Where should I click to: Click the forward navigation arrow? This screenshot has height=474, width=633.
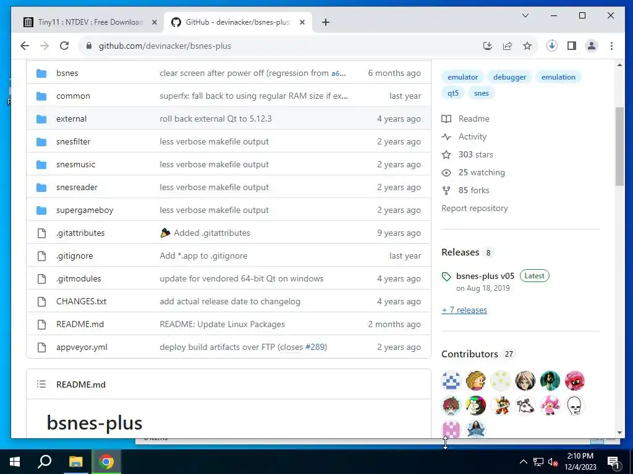[45, 46]
